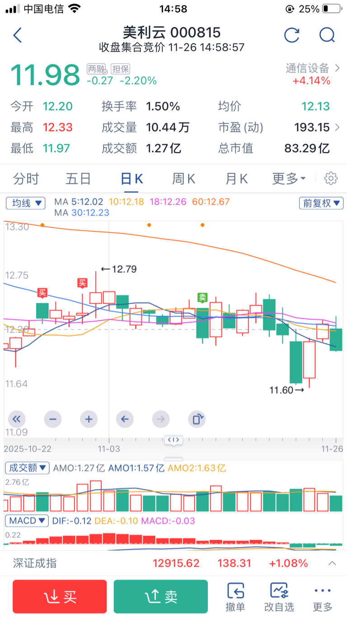
Task: Open the 均线 indicator dropdown
Action: coord(26,203)
